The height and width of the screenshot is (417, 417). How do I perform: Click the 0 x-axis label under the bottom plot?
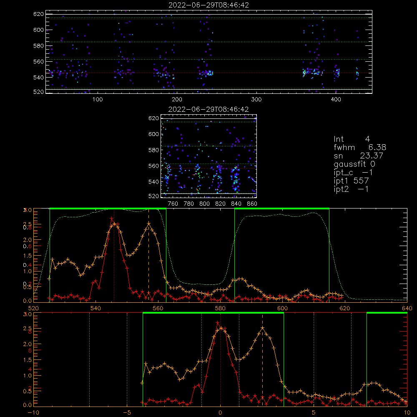point(220,413)
